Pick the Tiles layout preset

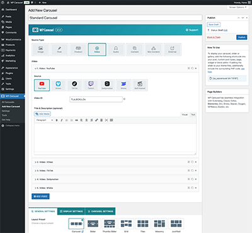(143, 224)
